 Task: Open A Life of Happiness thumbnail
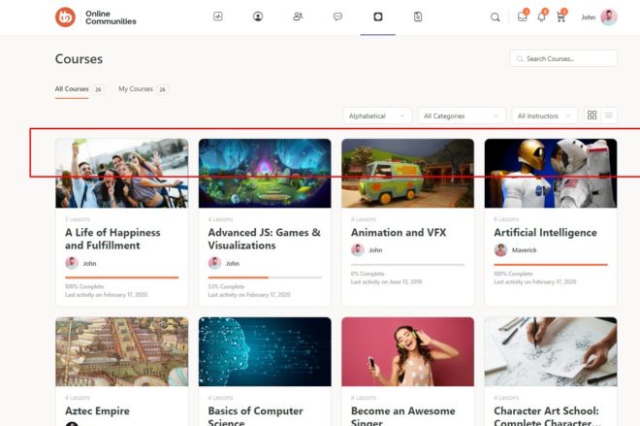click(x=121, y=173)
